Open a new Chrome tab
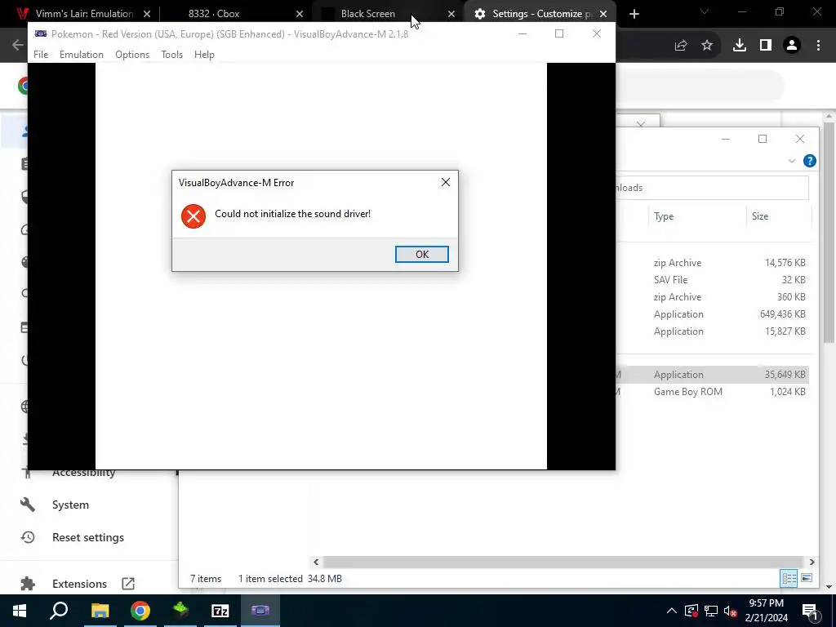836x627 pixels. coord(634,14)
